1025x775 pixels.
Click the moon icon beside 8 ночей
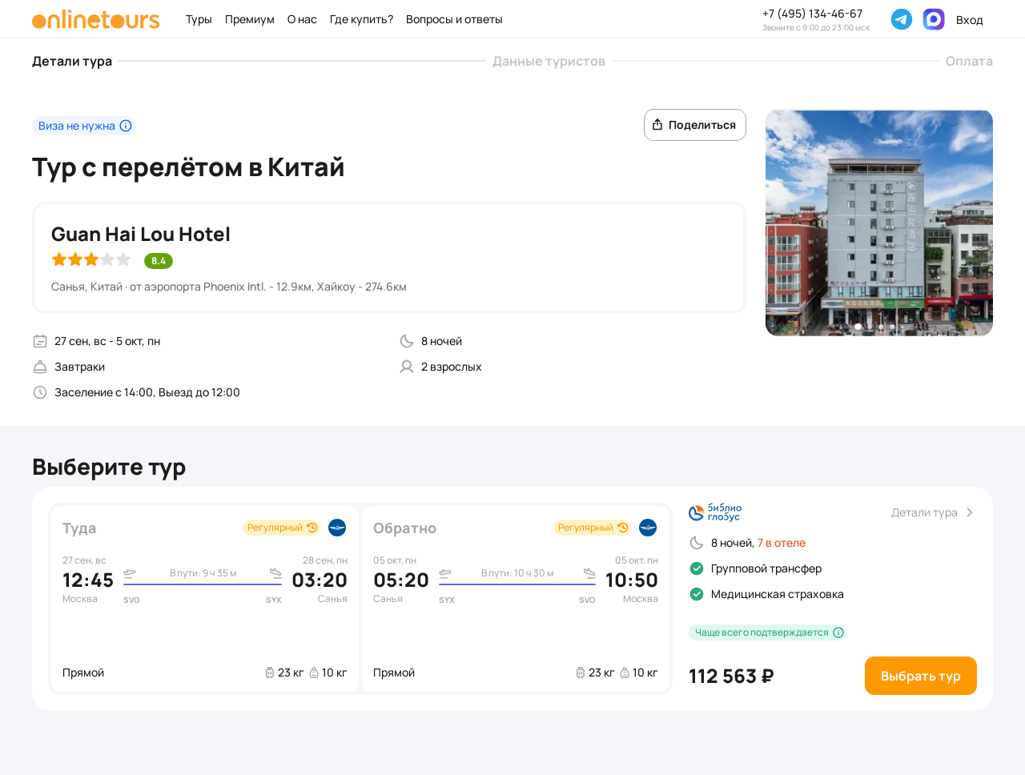pyautogui.click(x=407, y=341)
